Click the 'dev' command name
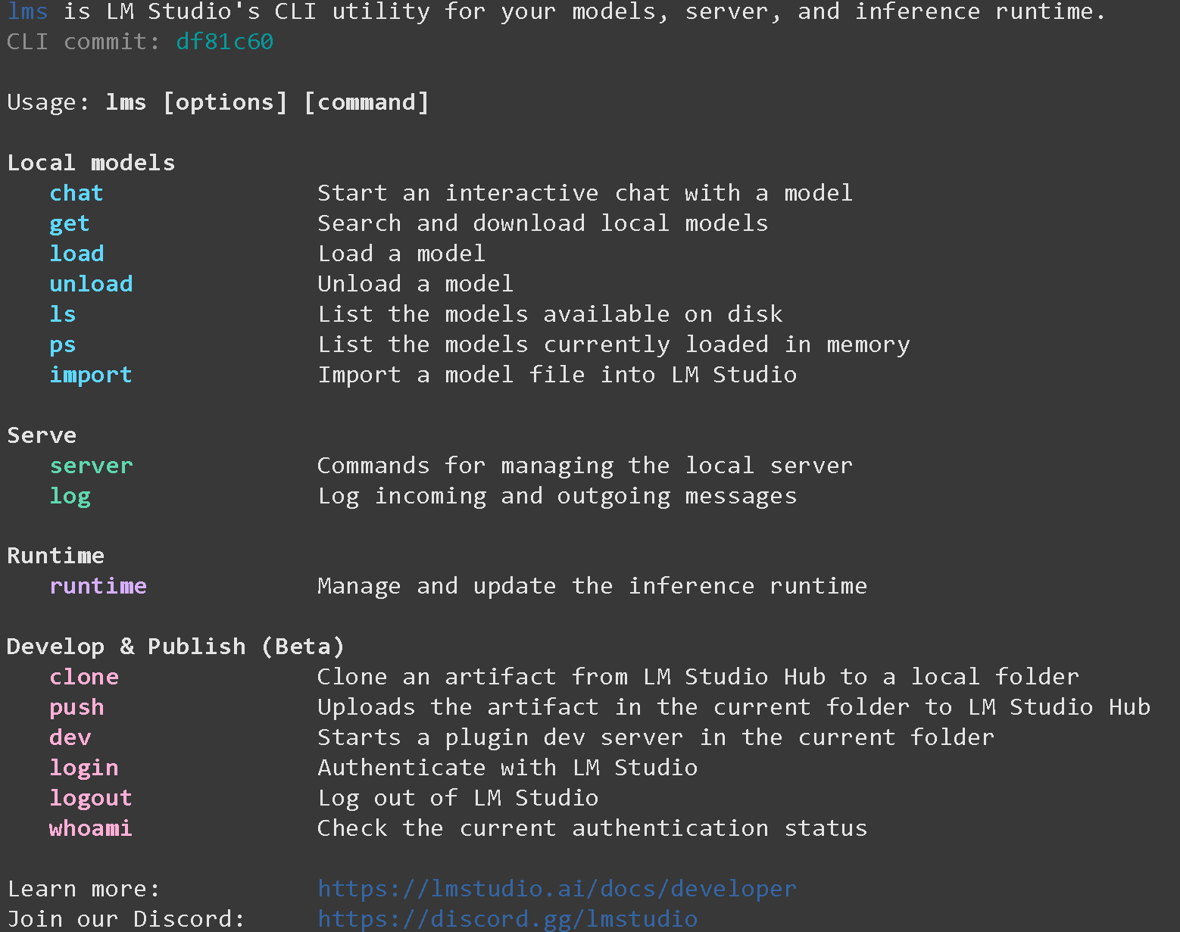 [x=70, y=737]
